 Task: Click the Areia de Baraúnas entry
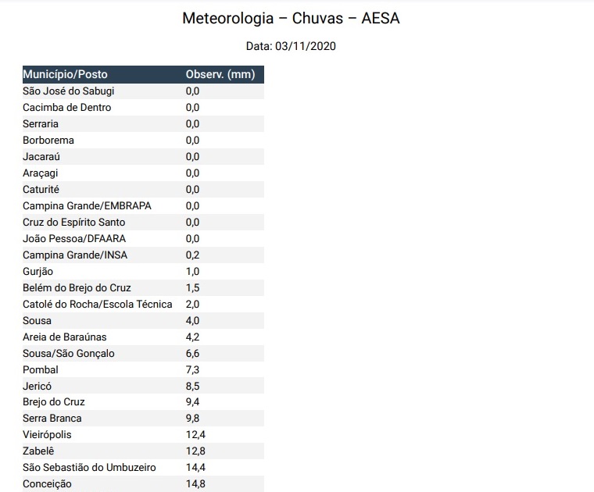65,337
